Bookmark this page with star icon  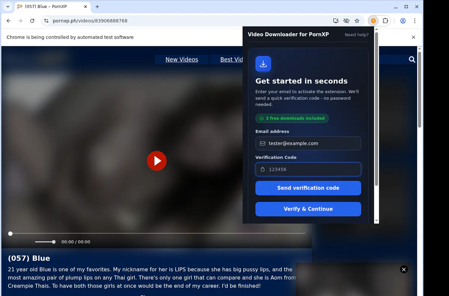357,21
